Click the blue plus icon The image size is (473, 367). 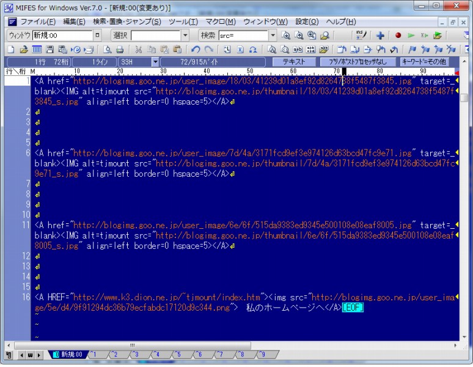click(x=380, y=35)
